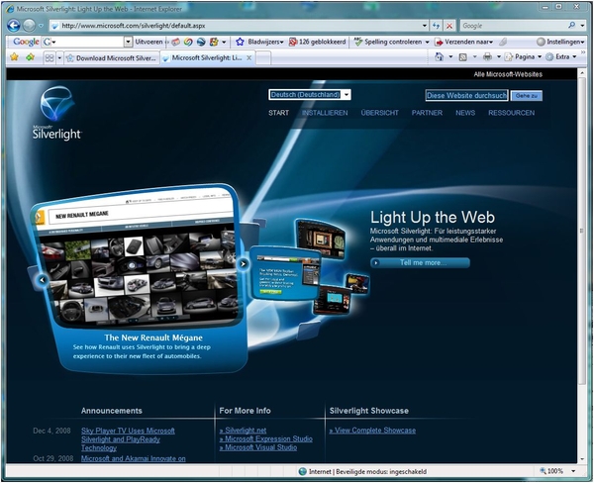Click the browser Forward arrow button
Viewport: 594px width, 483px height.
coord(29,26)
